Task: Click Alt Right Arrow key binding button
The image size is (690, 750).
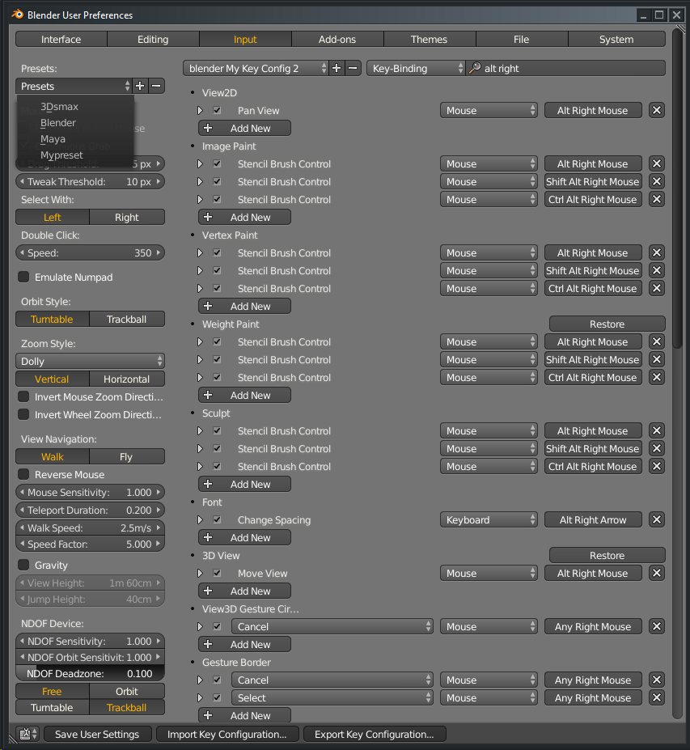Action: (x=593, y=520)
